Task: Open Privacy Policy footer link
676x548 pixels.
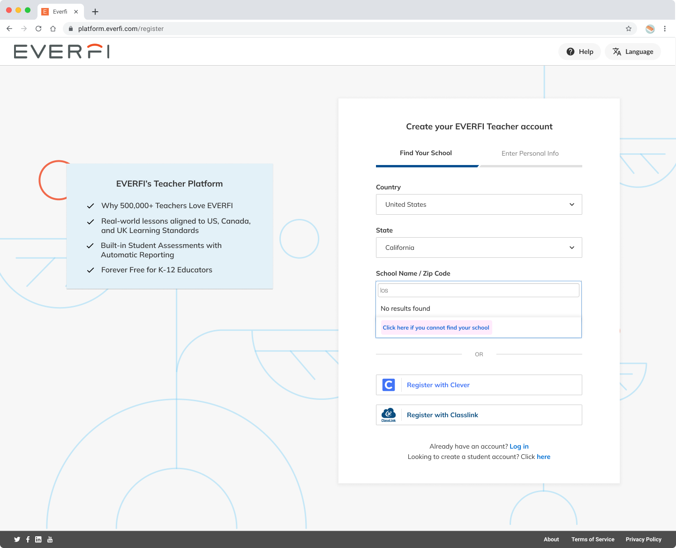Action: tap(643, 540)
